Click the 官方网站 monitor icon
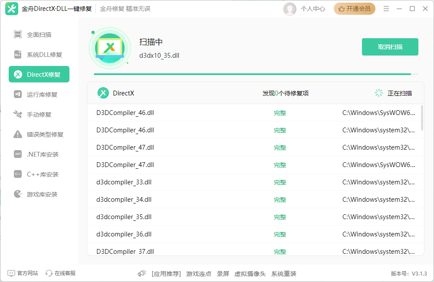 [x=11, y=273]
